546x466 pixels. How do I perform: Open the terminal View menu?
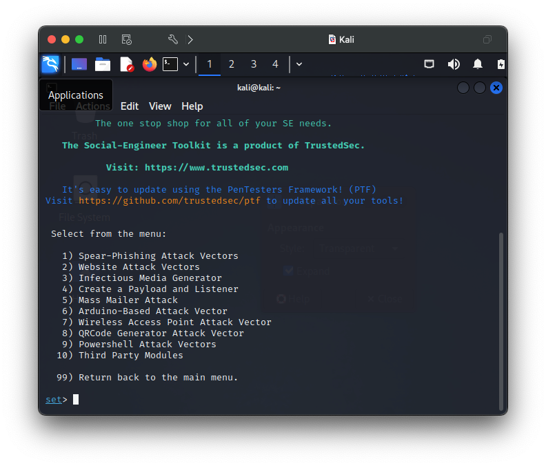[160, 106]
